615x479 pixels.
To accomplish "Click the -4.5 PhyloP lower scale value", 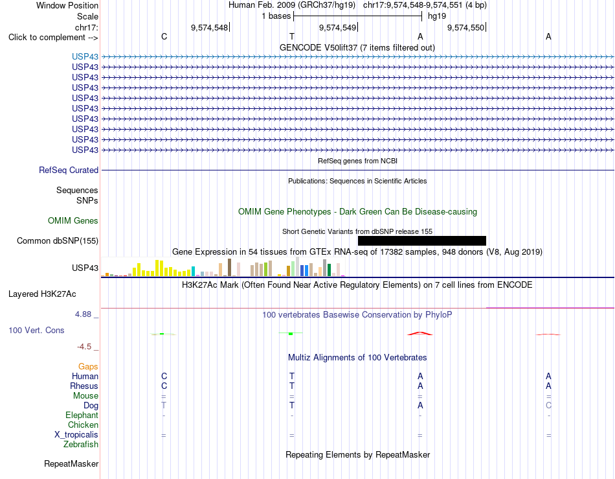I will click(84, 347).
